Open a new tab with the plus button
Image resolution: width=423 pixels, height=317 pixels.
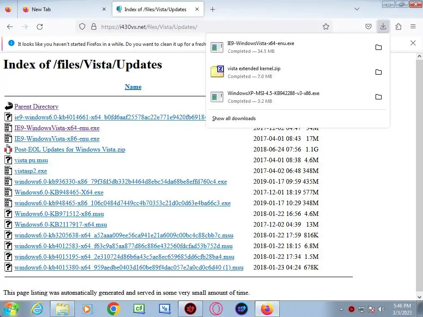(x=213, y=9)
